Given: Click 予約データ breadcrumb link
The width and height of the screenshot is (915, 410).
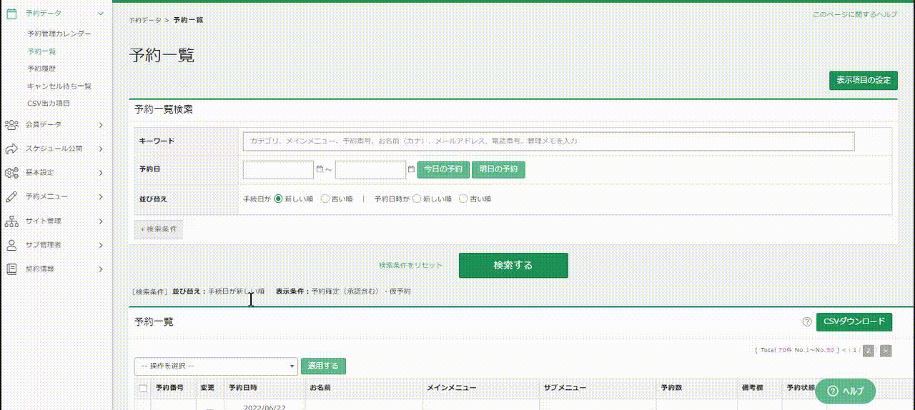Looking at the screenshot, I should click(145, 20).
